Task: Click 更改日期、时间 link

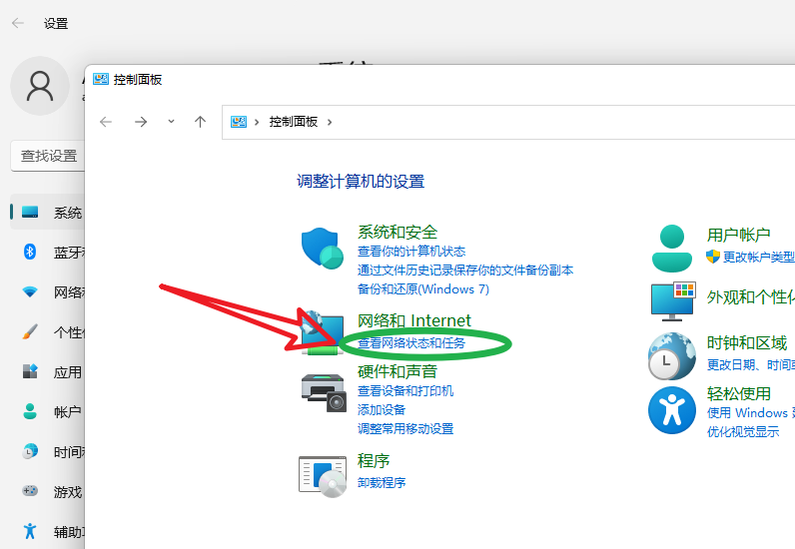Action: [x=750, y=365]
